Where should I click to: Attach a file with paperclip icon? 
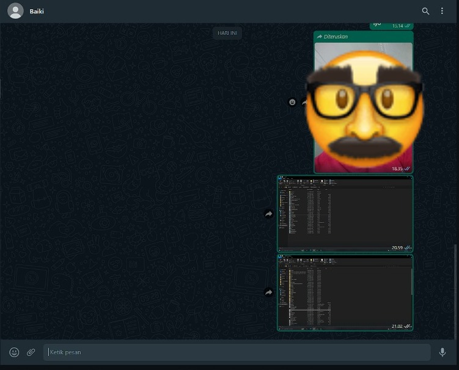[31, 352]
